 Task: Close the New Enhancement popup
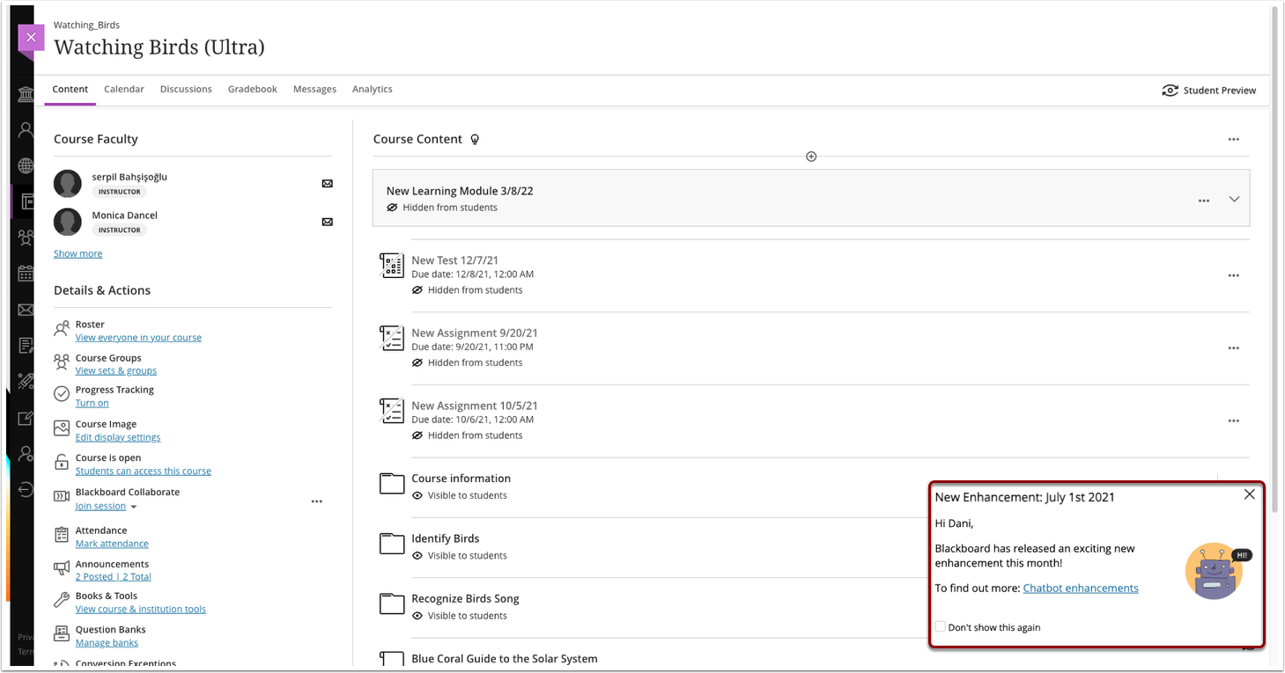coord(1250,494)
